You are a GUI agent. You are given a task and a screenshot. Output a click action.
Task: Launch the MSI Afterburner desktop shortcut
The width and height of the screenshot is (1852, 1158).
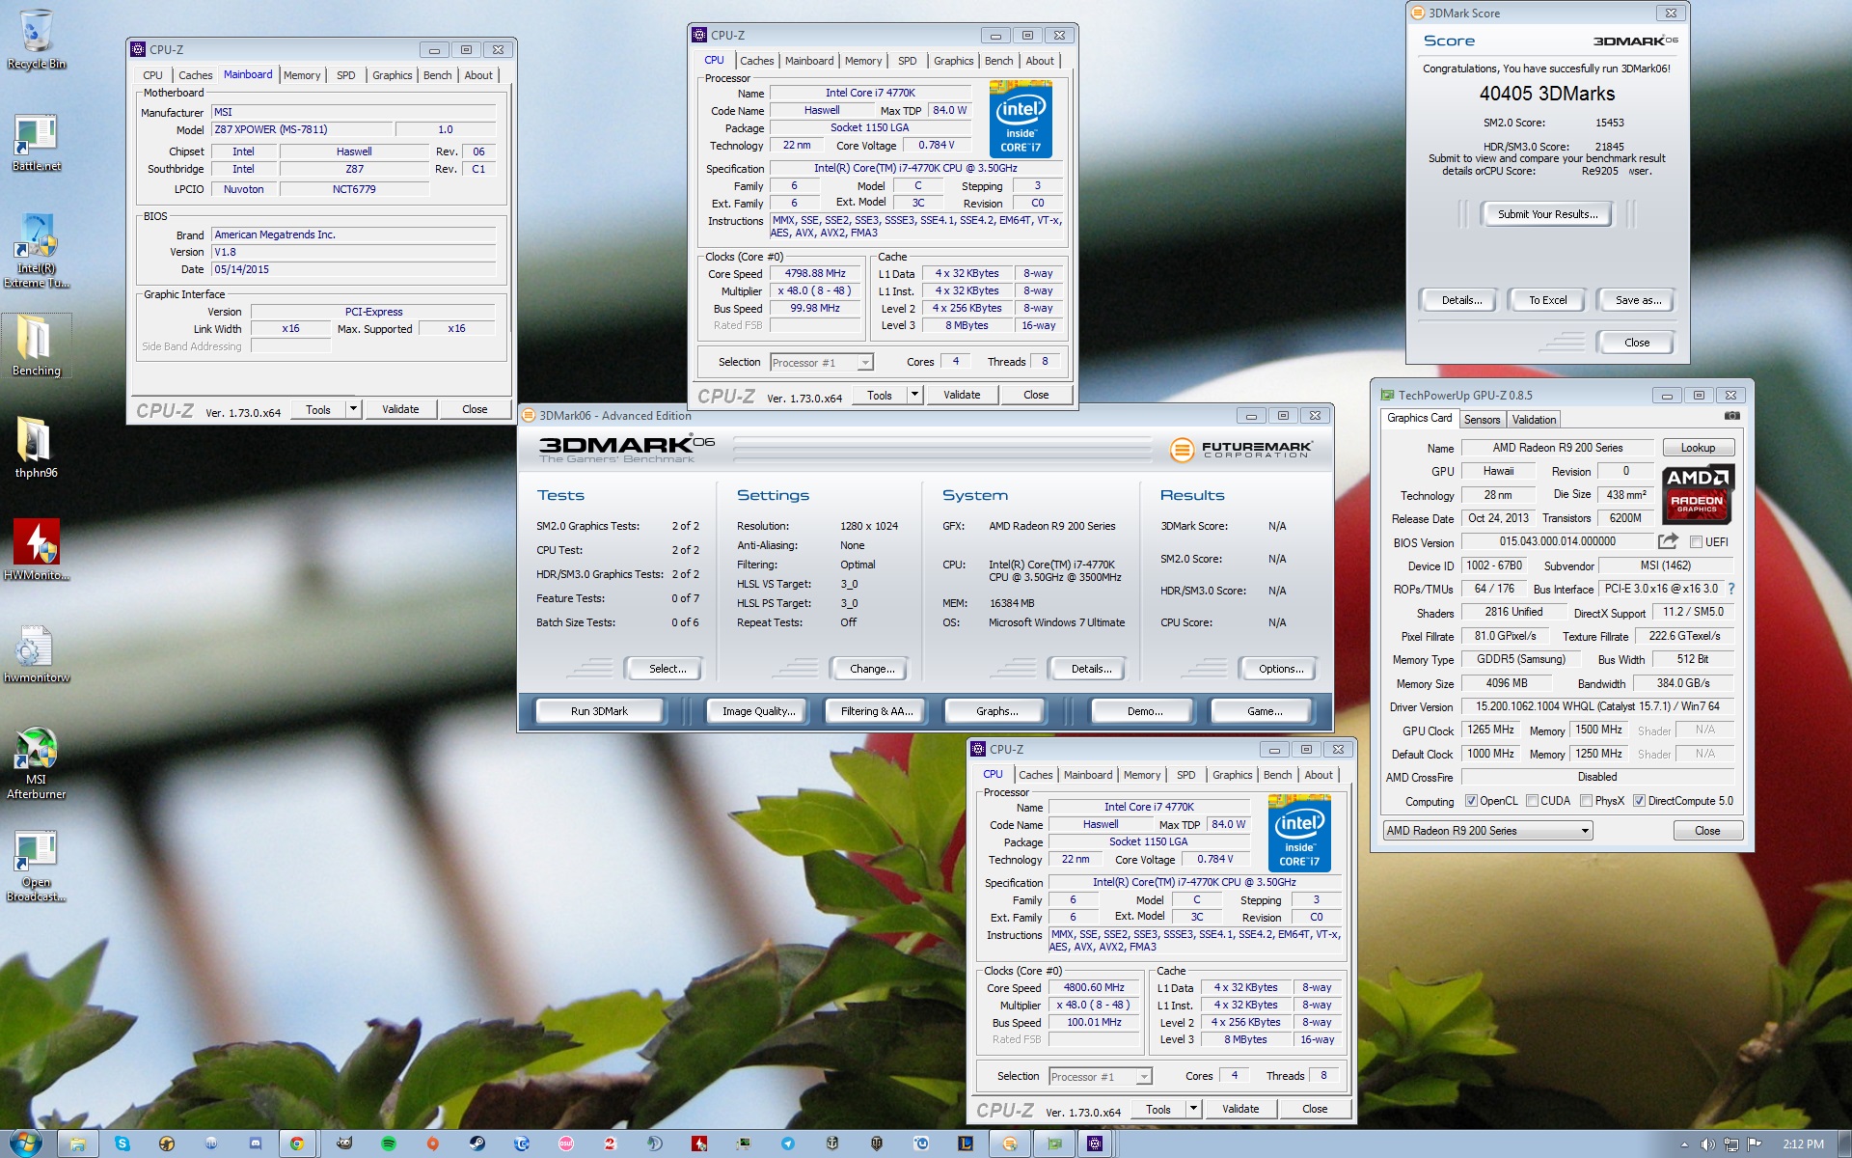pos(37,762)
